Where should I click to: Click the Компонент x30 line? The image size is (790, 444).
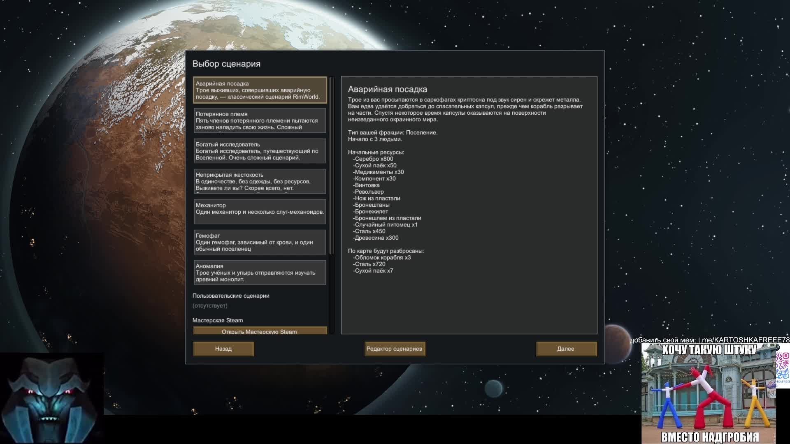click(374, 178)
